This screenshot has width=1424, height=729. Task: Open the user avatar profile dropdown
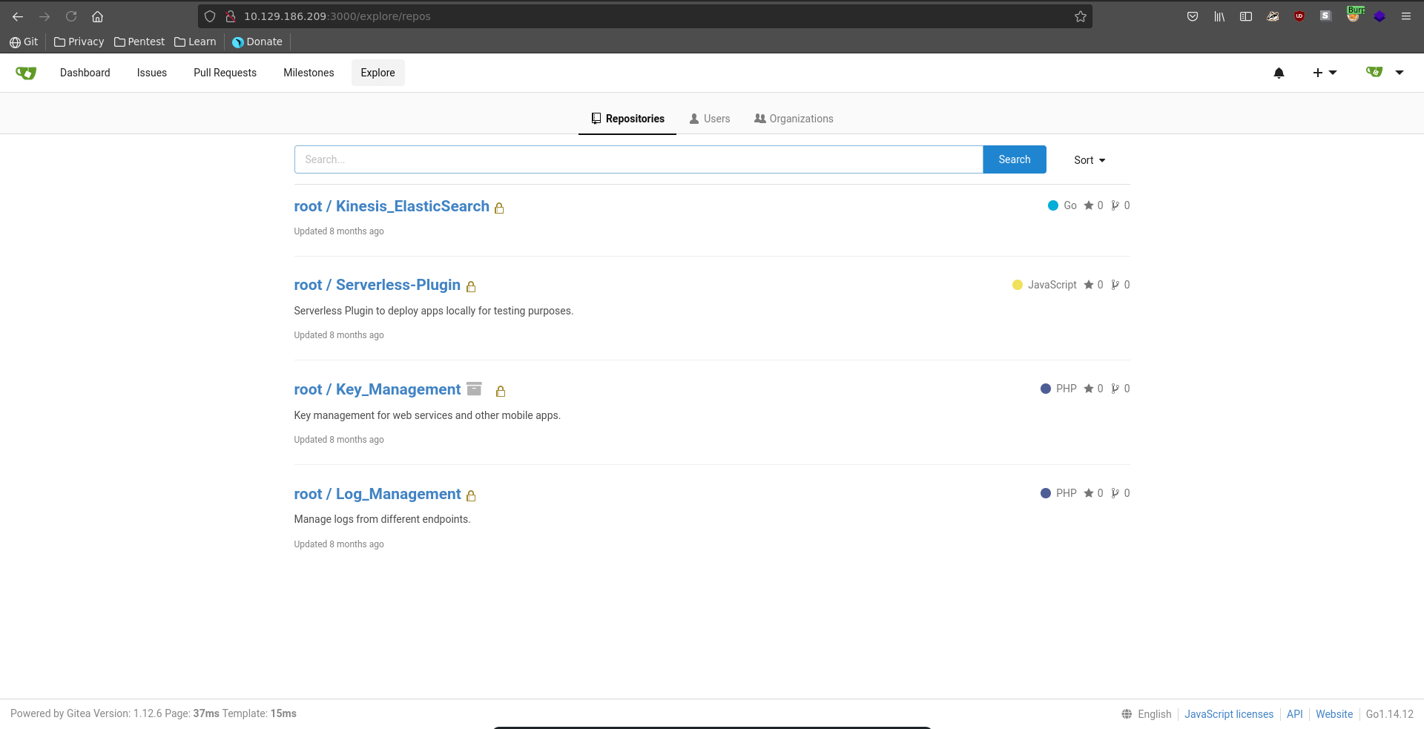click(x=1384, y=73)
